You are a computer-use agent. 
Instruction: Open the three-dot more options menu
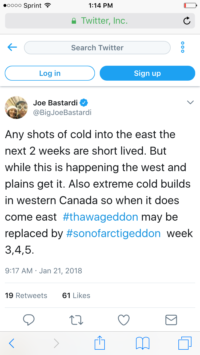[x=183, y=47]
